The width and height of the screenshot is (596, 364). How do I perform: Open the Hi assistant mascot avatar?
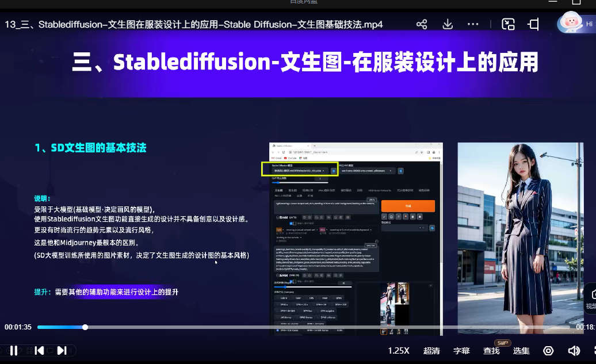coord(571,22)
